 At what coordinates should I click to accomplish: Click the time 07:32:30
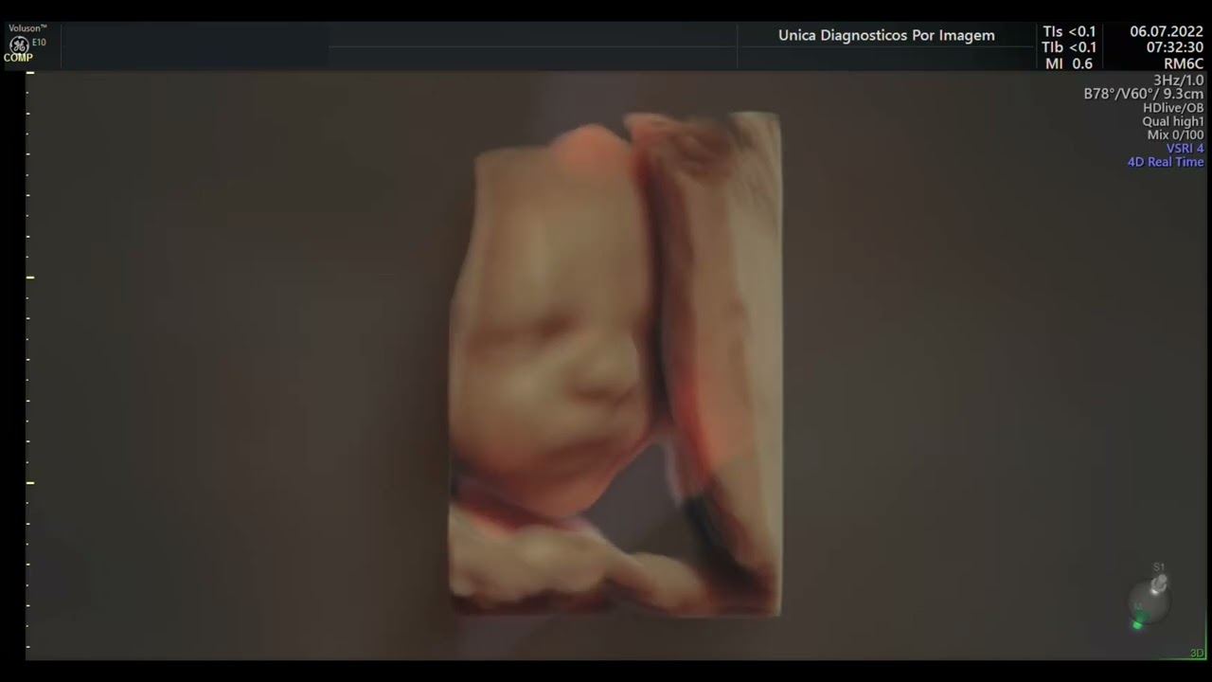pyautogui.click(x=1175, y=47)
